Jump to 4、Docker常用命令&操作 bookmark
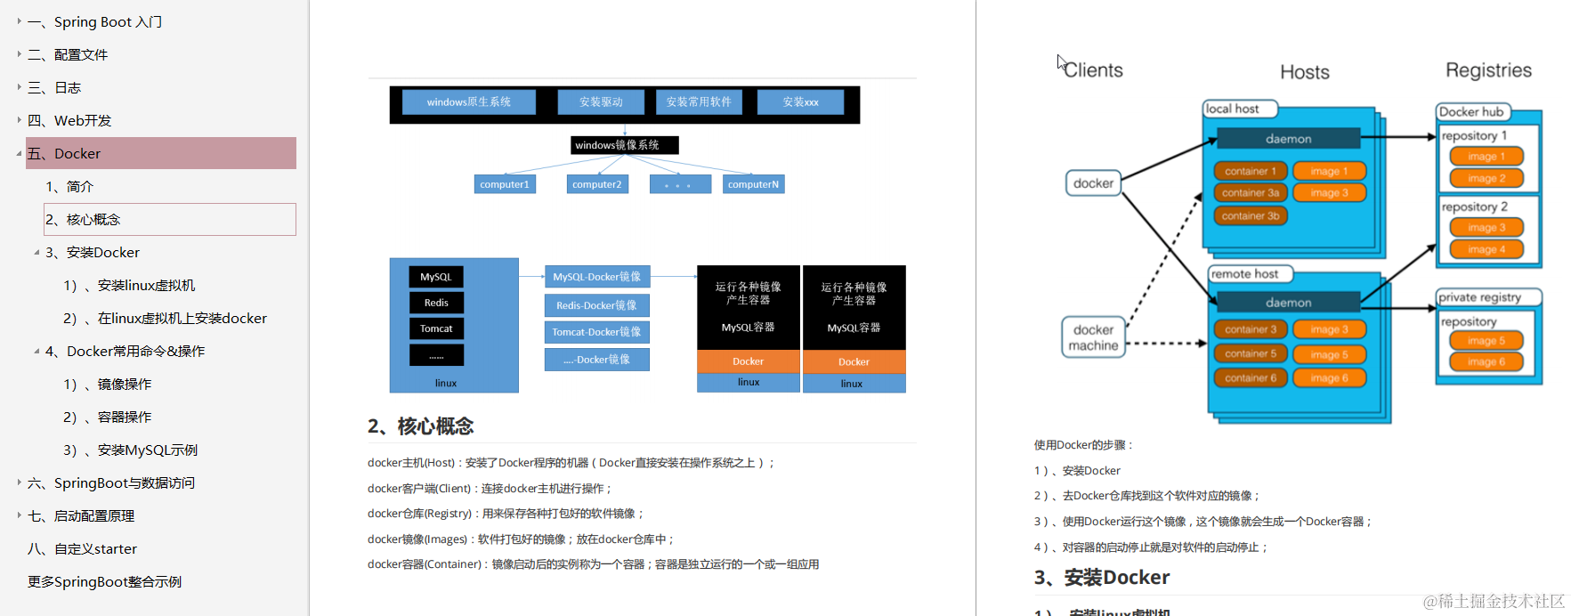 coord(125,351)
